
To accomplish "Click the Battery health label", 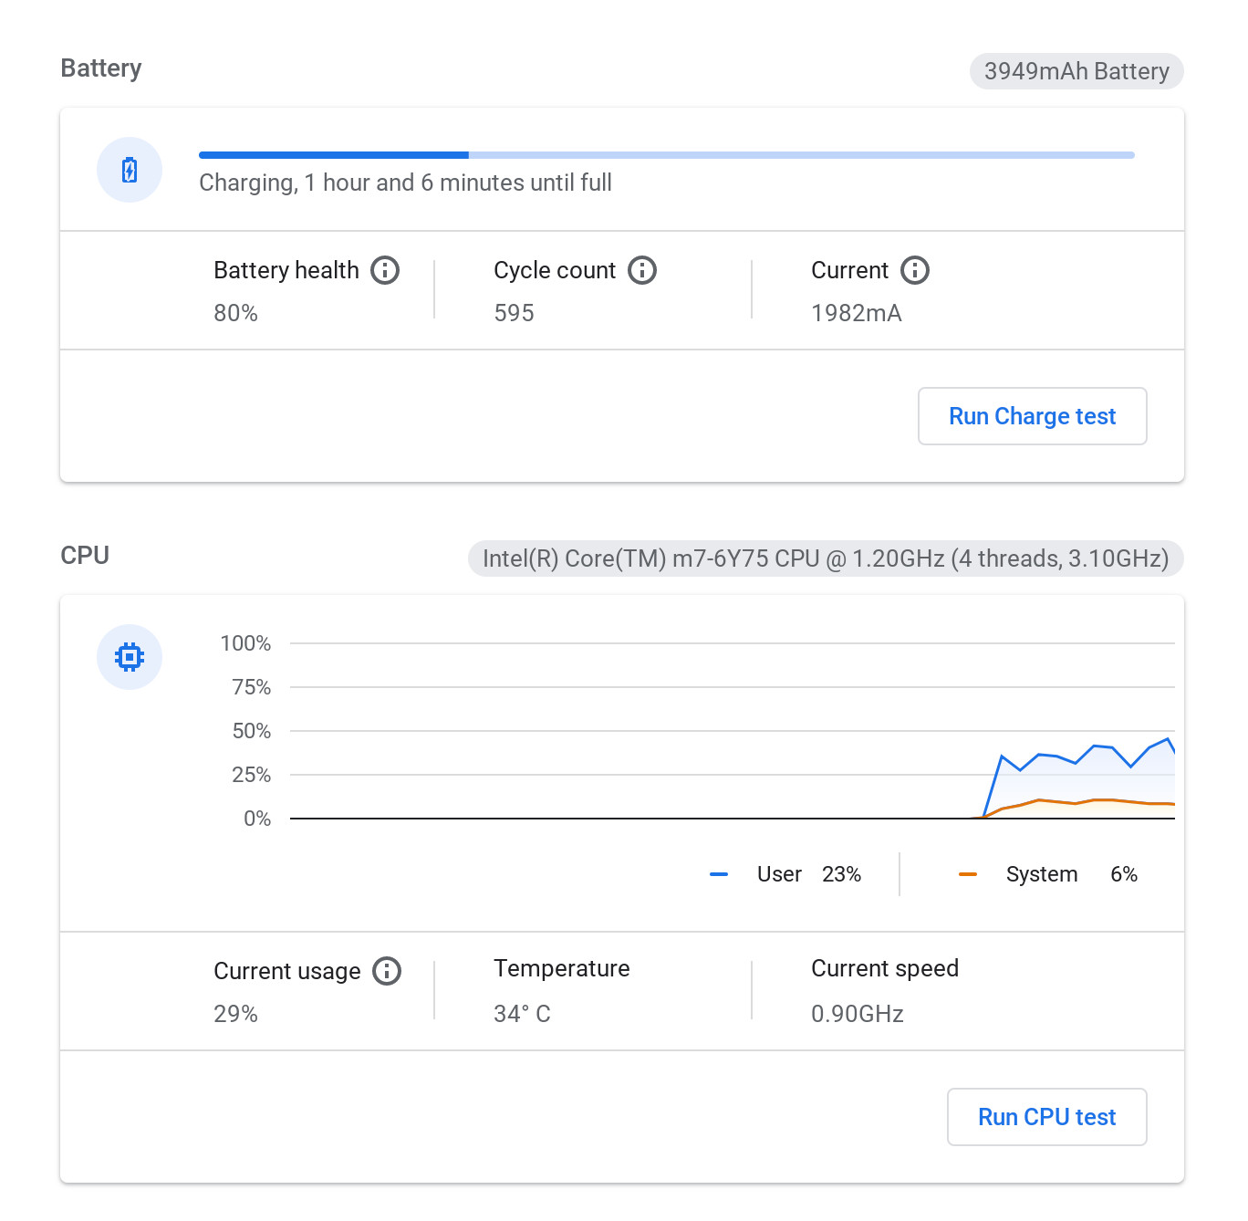I will (x=286, y=270).
